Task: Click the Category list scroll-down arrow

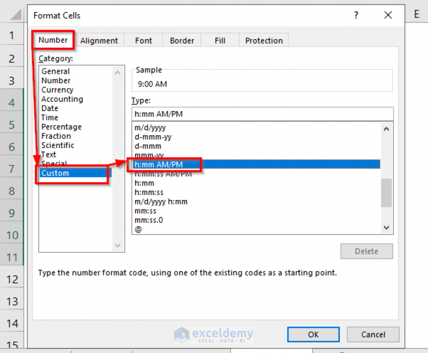Action: tap(118, 245)
